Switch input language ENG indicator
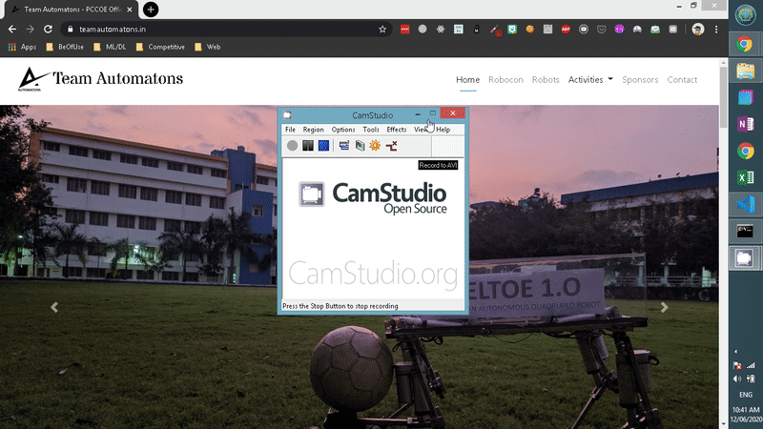 click(x=746, y=395)
